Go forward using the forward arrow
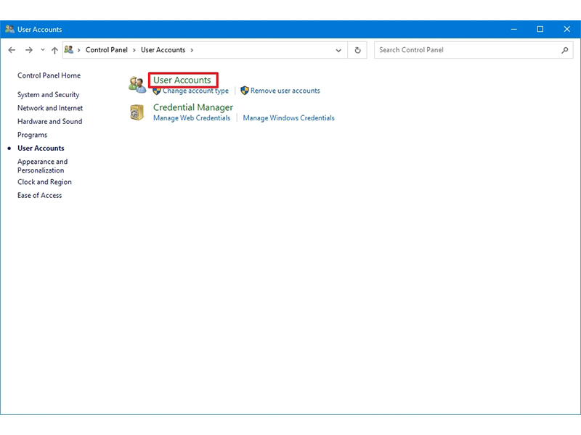Image resolution: width=581 pixels, height=435 pixels. 29,50
